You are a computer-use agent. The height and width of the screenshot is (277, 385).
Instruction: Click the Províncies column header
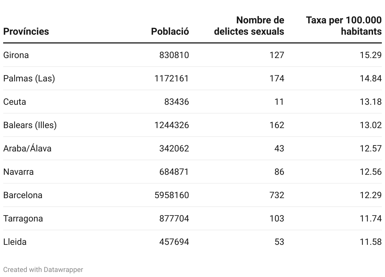(26, 32)
